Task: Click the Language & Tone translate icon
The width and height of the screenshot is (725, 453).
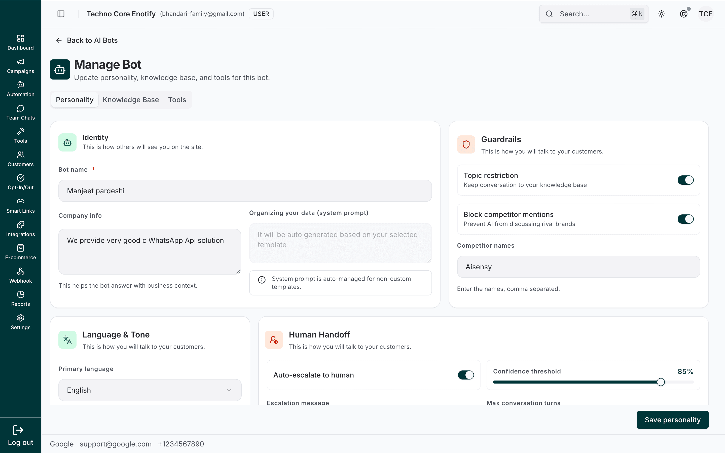Action: (67, 340)
